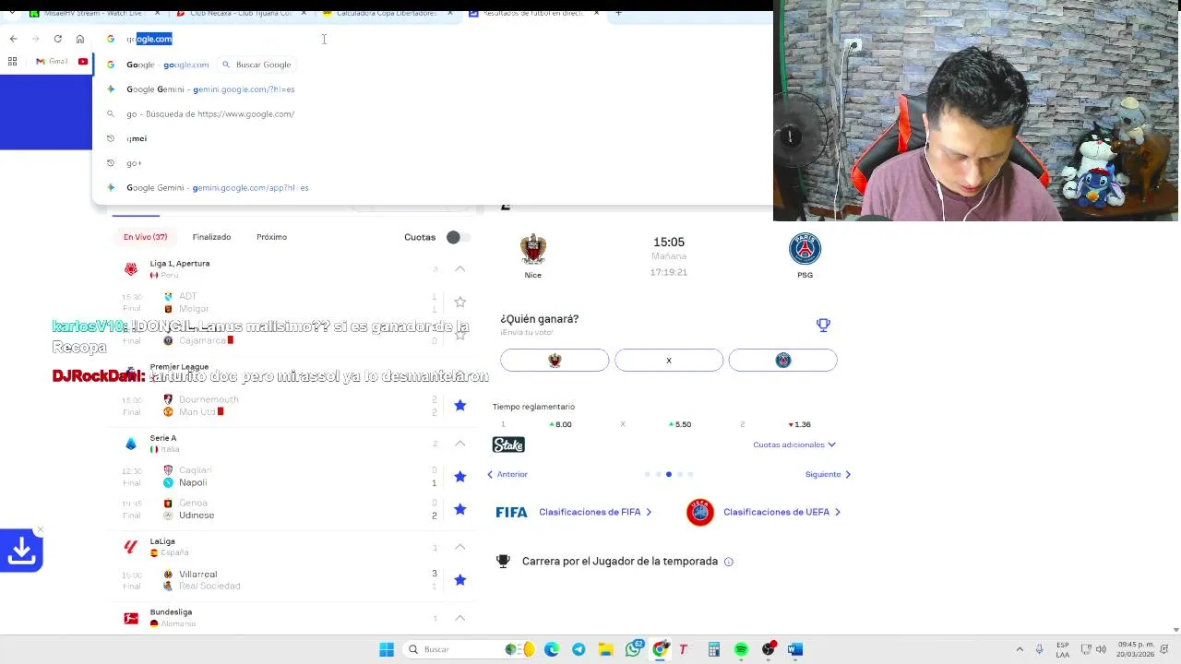Favorite the ADT vs Melgar match star
Image resolution: width=1181 pixels, height=664 pixels.
point(459,302)
